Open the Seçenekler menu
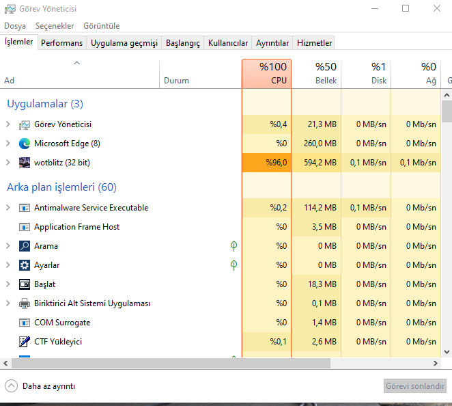The image size is (452, 406). tap(55, 26)
